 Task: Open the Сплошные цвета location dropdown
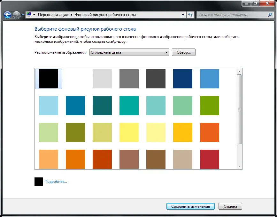coord(129,52)
